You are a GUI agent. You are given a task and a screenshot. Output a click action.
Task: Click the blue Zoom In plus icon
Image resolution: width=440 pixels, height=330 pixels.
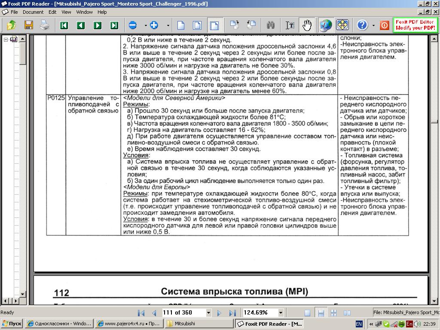(x=154, y=25)
